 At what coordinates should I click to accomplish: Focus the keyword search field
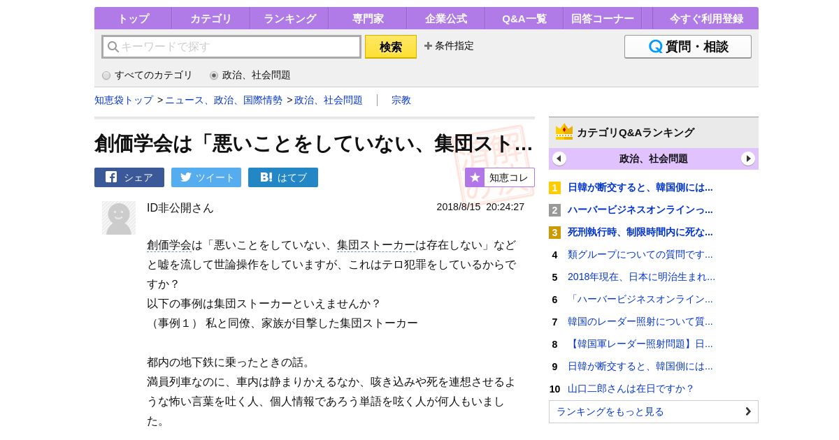[231, 47]
